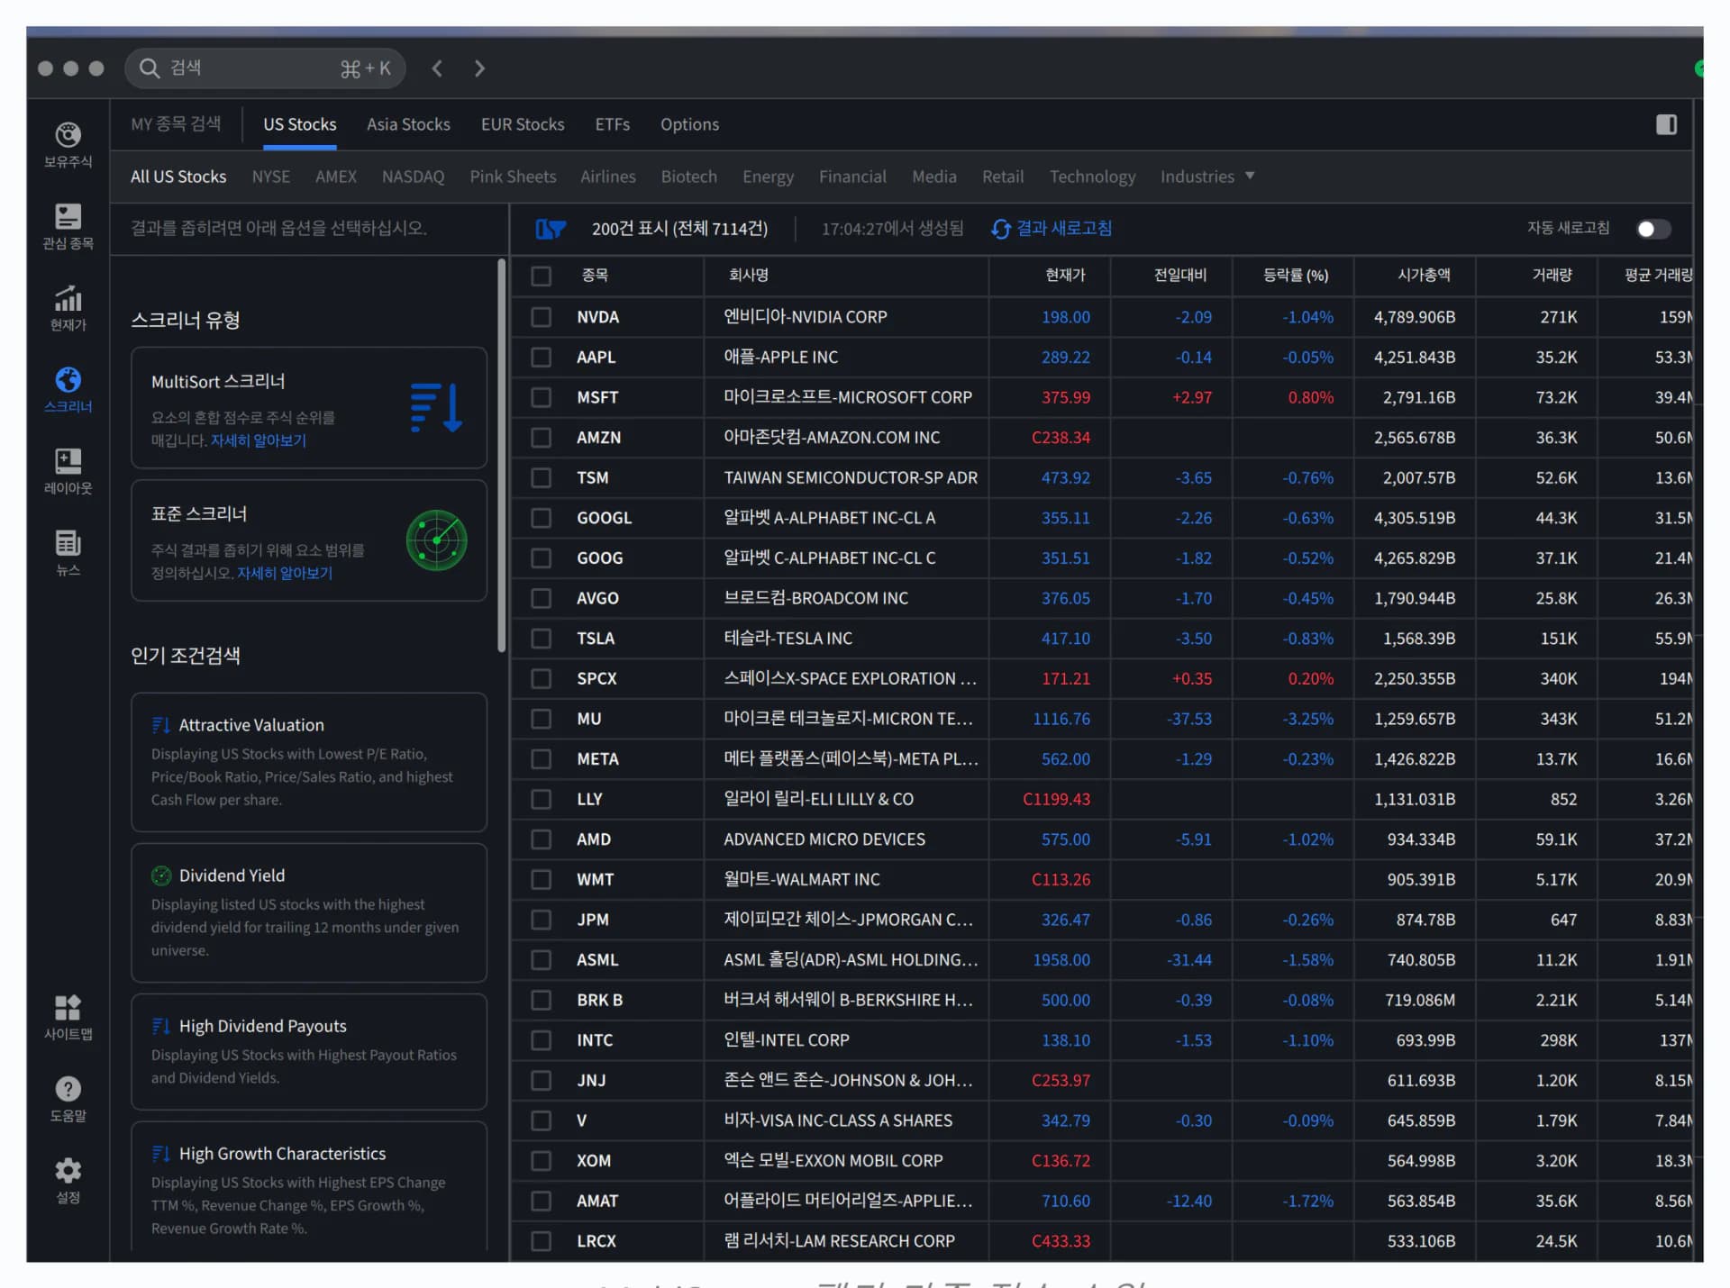
Task: Open the High Dividend Payouts preset screen
Action: pyautogui.click(x=309, y=1052)
